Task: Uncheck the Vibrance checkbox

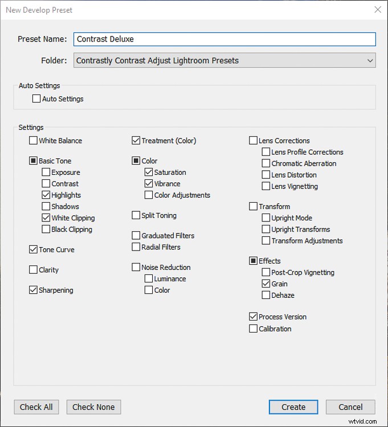Action: pos(149,184)
